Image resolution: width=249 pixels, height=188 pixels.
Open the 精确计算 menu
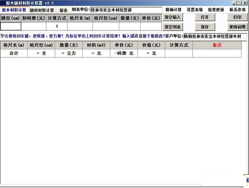(174, 9)
